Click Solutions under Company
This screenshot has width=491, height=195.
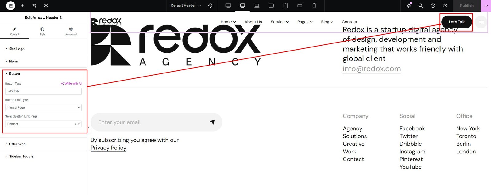click(355, 136)
